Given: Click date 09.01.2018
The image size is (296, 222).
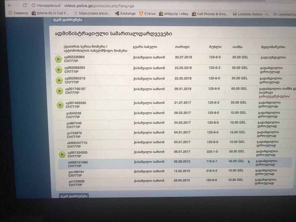Looking at the screenshot, I should click(183, 88).
